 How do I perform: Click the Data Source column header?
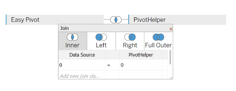[82, 55]
